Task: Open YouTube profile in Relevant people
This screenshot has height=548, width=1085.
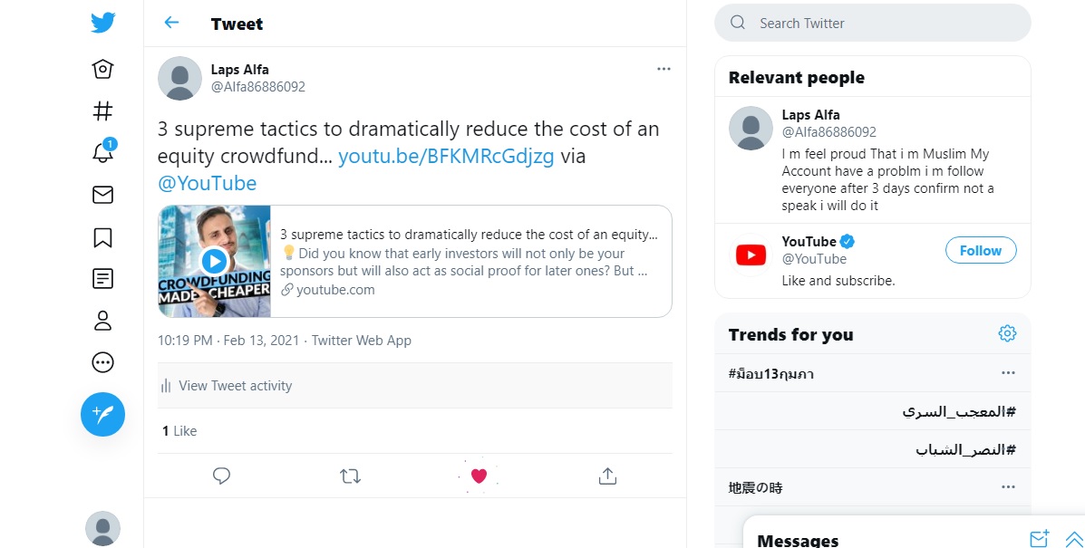Action: (809, 241)
